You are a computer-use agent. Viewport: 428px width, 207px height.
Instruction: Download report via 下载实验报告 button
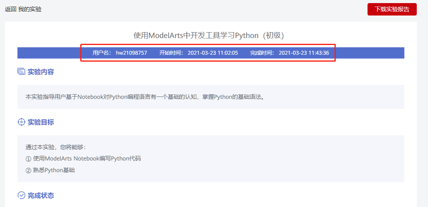point(392,9)
